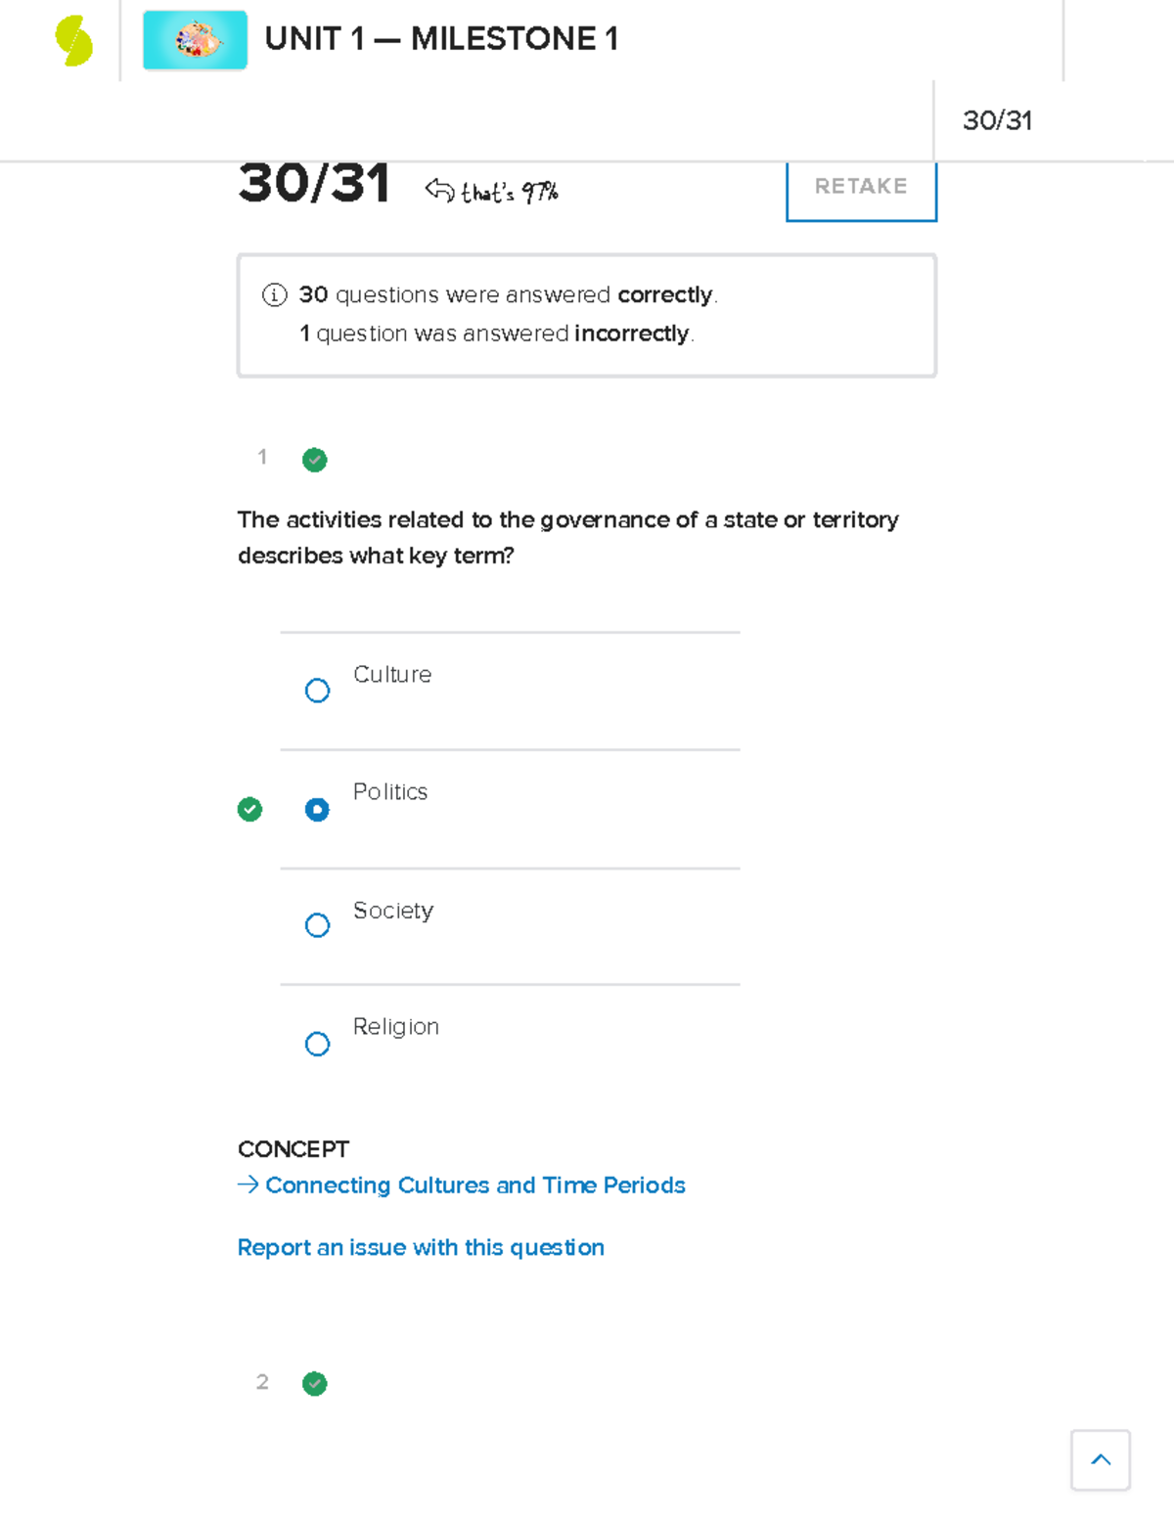Click the green checkmark badge for question 2
This screenshot has height=1519, width=1174.
[x=314, y=1384]
